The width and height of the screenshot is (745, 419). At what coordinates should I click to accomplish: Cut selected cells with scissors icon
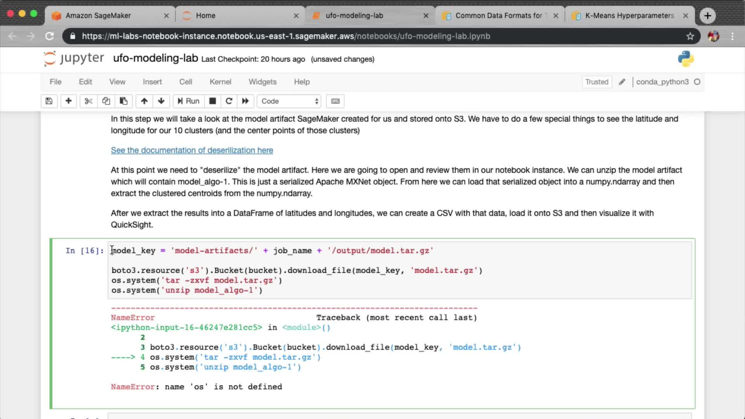(88, 101)
